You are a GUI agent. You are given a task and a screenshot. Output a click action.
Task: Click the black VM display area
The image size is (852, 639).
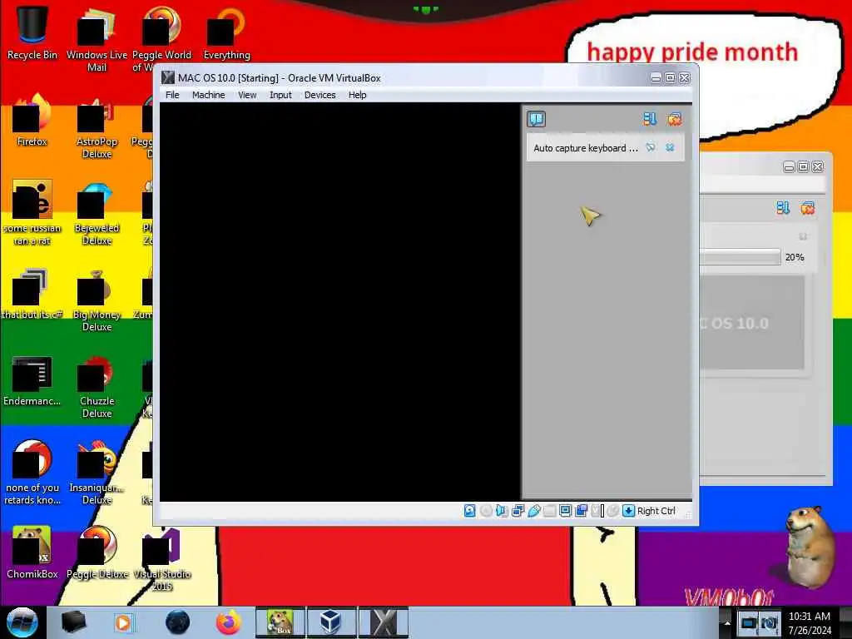coord(340,301)
